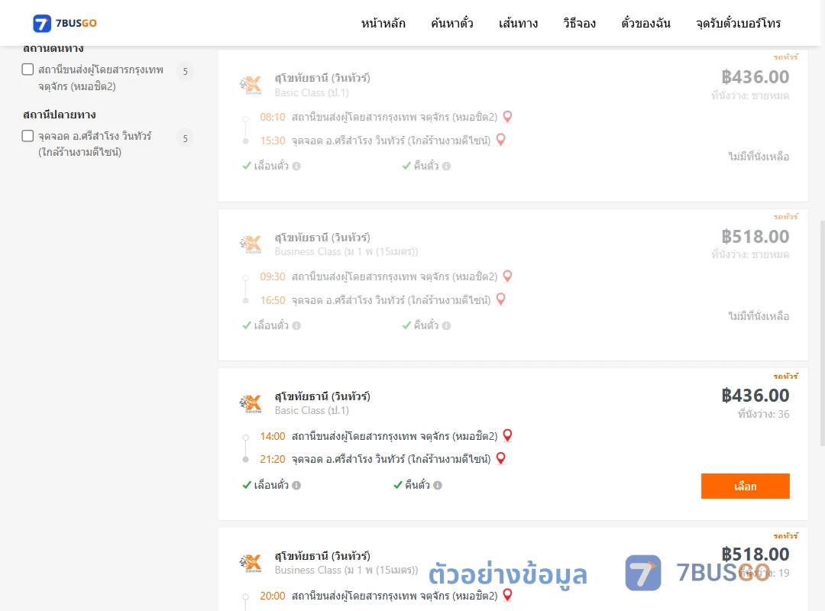
Task: Open หน้าหลัก in the navigation bar
Action: [x=383, y=23]
